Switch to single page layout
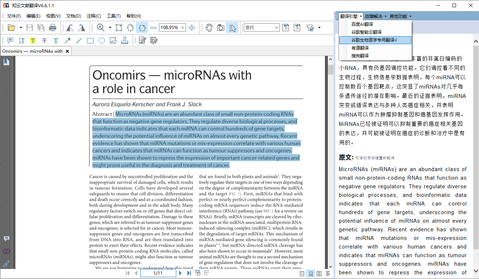Viewport: 479px width, 279px height. point(302,274)
